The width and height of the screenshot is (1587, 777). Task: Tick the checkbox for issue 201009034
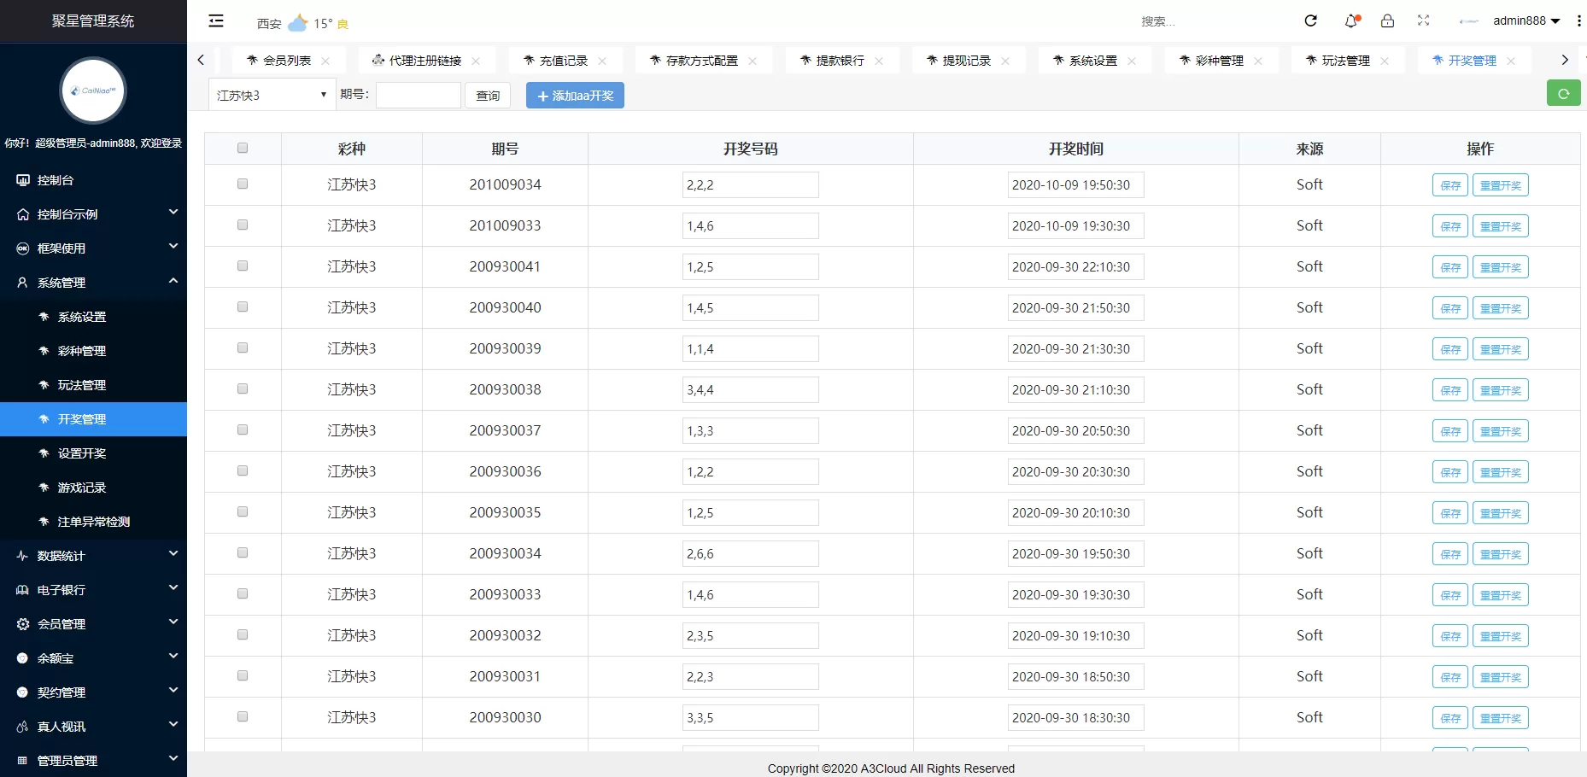[243, 184]
